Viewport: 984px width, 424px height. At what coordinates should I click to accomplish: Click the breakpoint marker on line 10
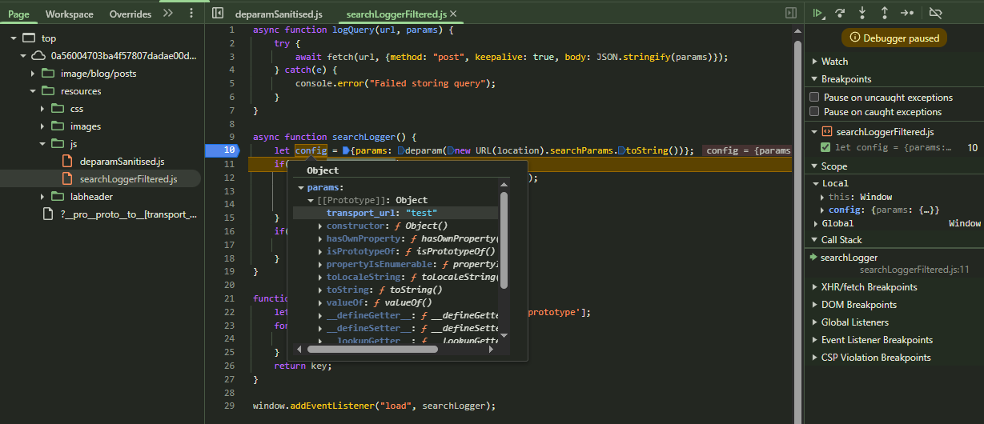(222, 150)
